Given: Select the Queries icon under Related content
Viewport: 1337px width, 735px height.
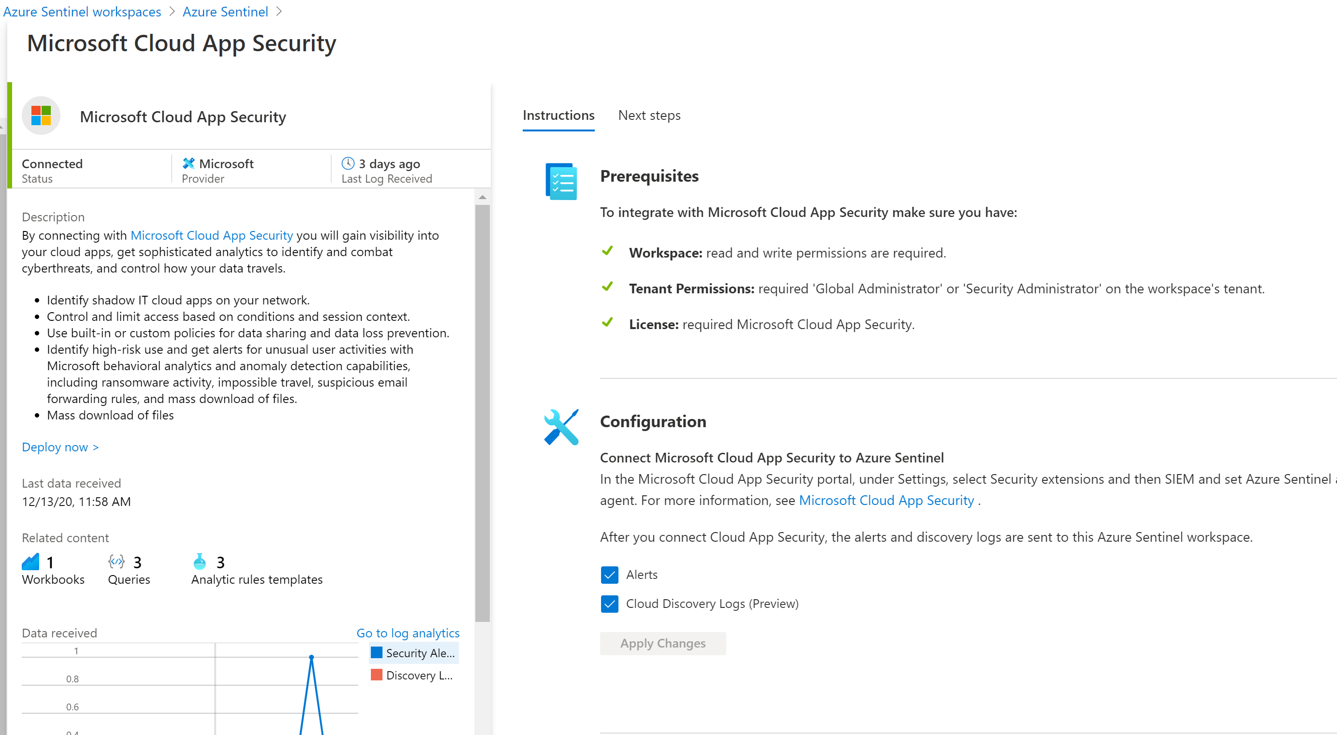Looking at the screenshot, I should pyautogui.click(x=116, y=561).
